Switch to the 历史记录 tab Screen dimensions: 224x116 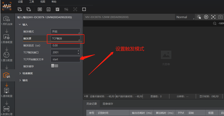[92, 104]
